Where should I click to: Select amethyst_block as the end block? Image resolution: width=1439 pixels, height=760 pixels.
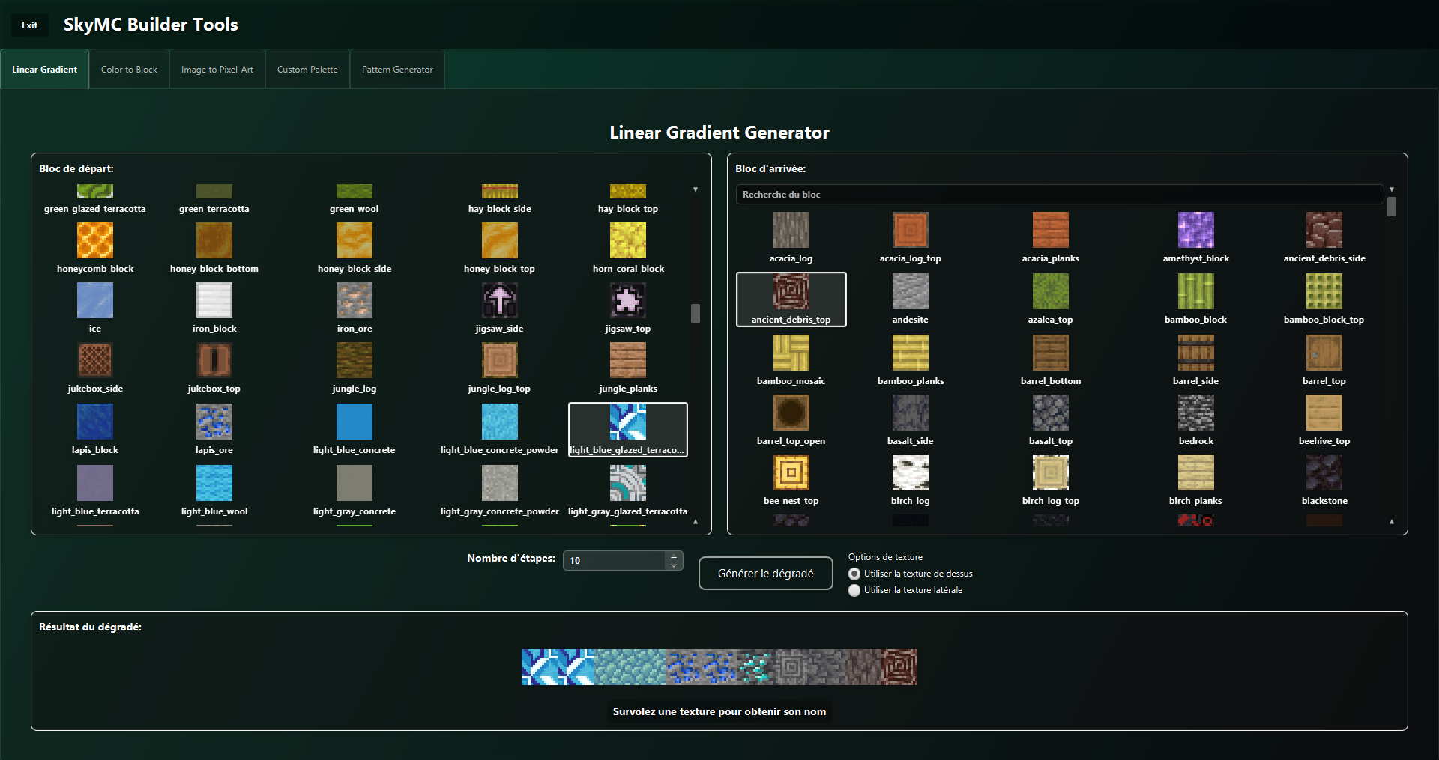(1195, 231)
